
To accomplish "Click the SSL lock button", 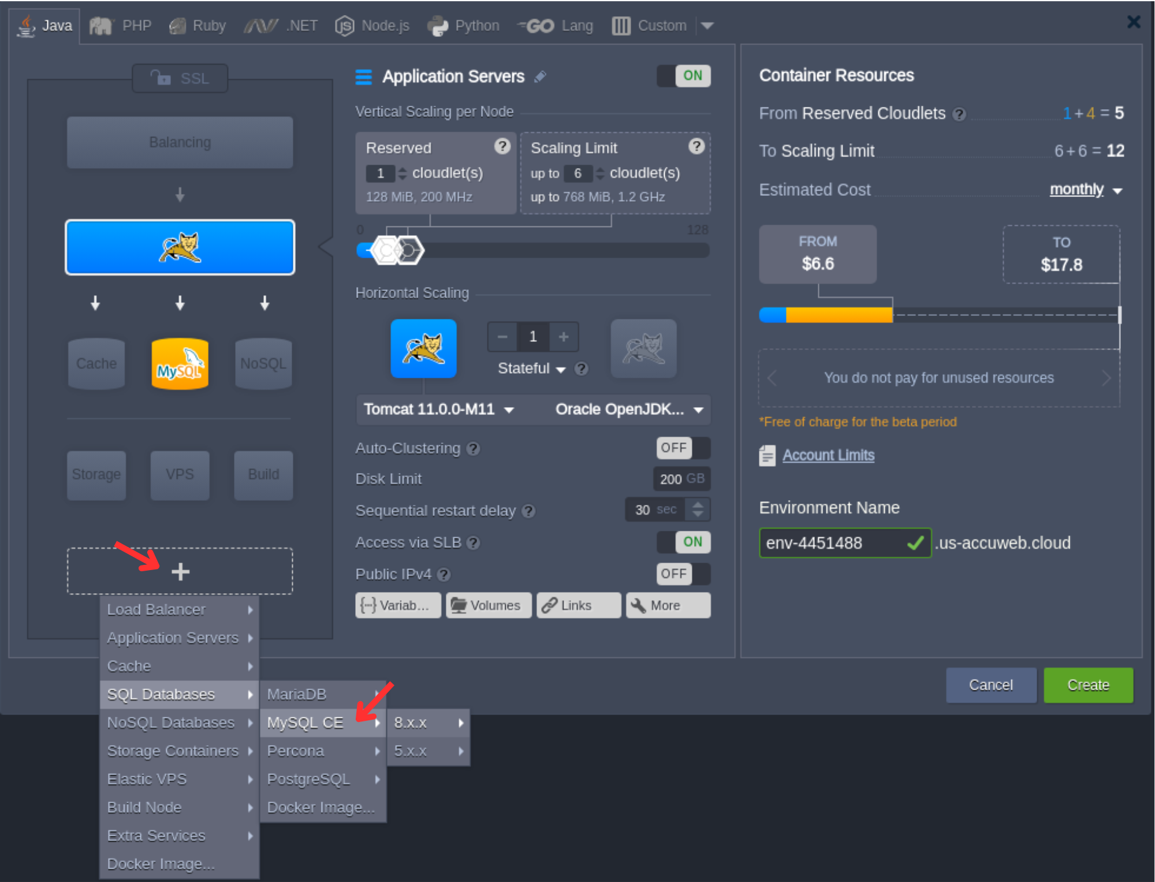I will point(180,78).
